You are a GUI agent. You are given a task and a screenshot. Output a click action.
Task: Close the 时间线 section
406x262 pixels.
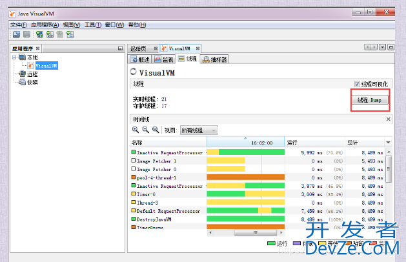(x=388, y=119)
